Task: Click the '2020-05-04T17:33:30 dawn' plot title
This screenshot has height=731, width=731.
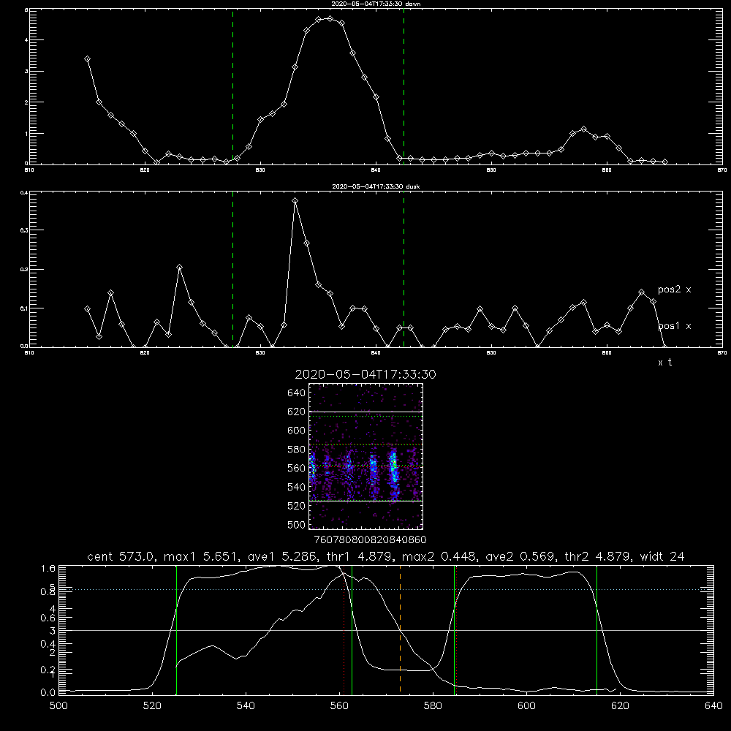Action: coord(376,4)
